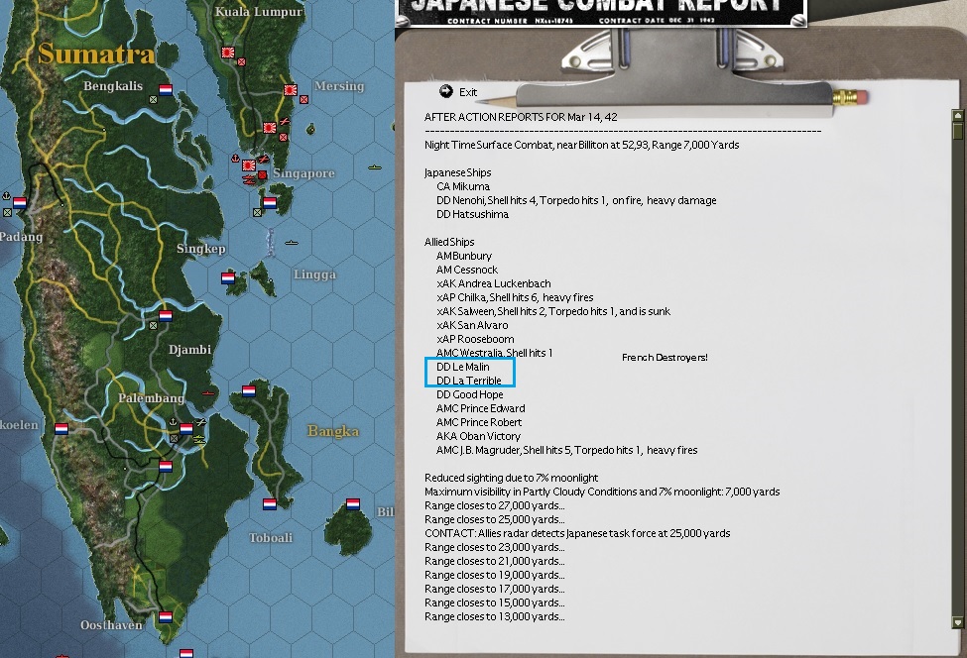Select the Dutch flag at Singkep island
The image size is (967, 658).
coord(228,278)
